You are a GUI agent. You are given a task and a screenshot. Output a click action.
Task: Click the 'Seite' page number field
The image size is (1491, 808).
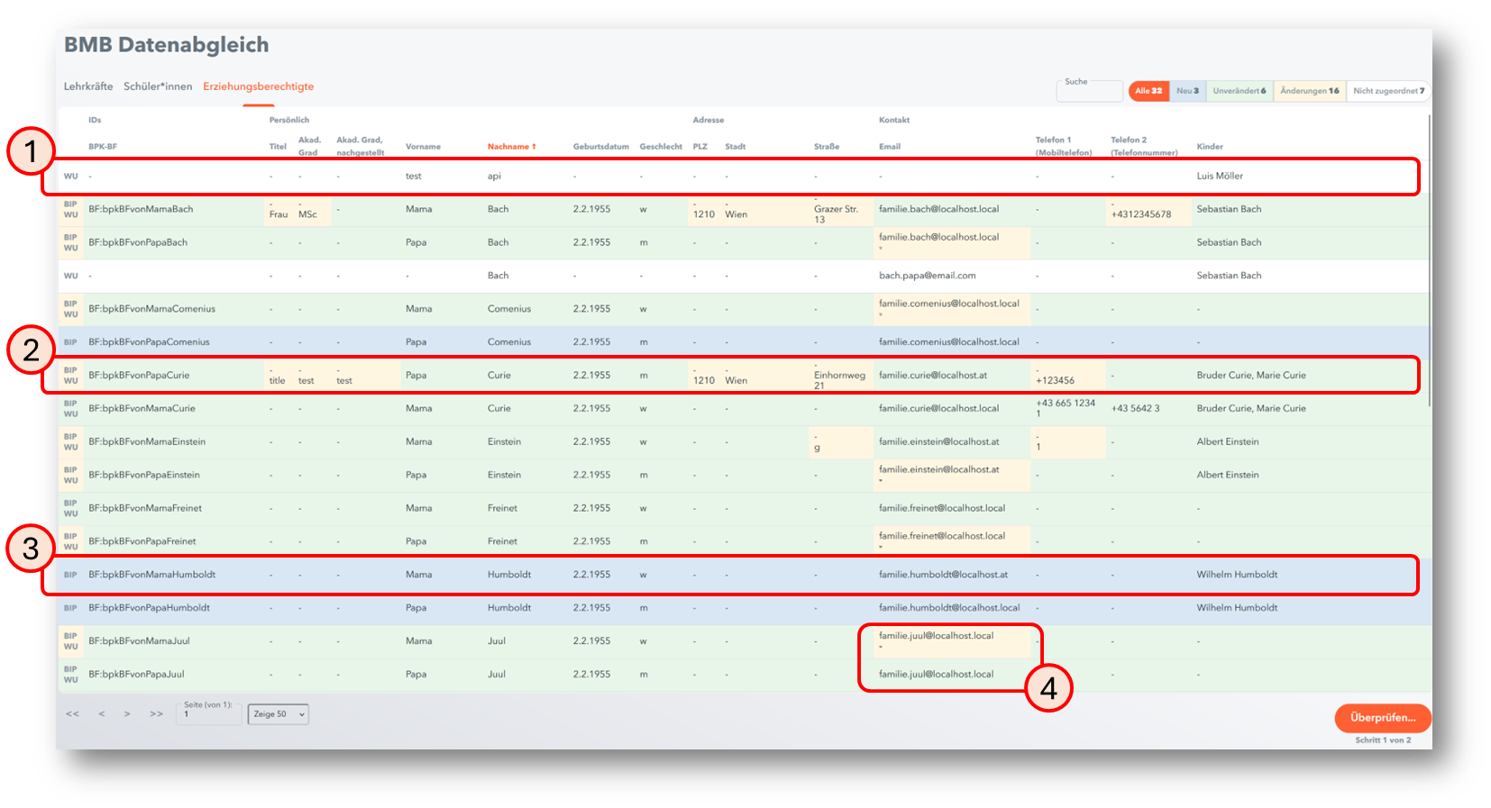click(x=209, y=715)
